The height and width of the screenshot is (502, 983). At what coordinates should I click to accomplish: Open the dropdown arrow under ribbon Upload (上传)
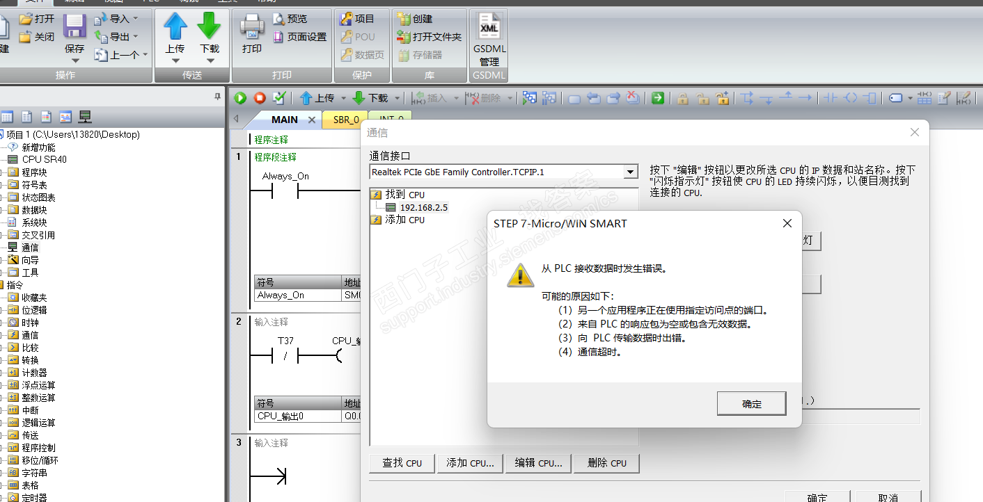175,60
